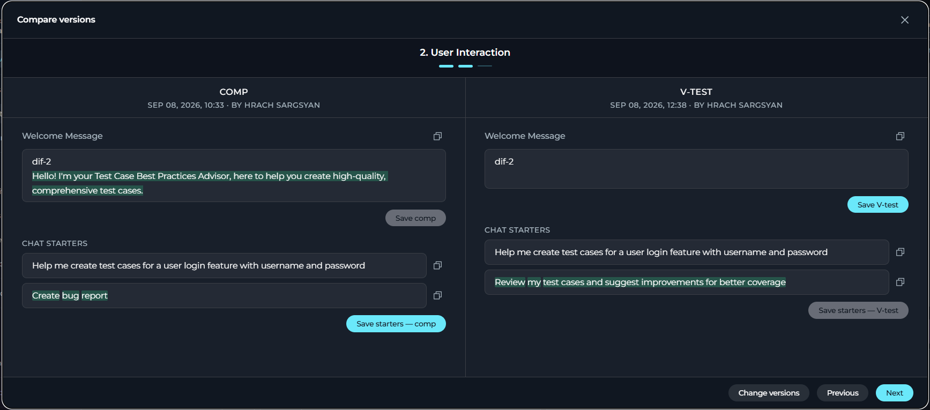
Task: Click the 'Create bug report' starter field
Action: 224,295
